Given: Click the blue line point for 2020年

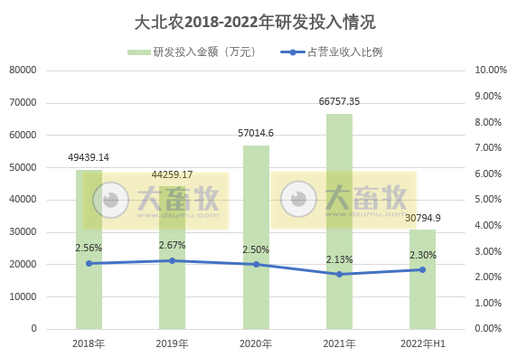Looking at the screenshot, I should coord(256,265).
